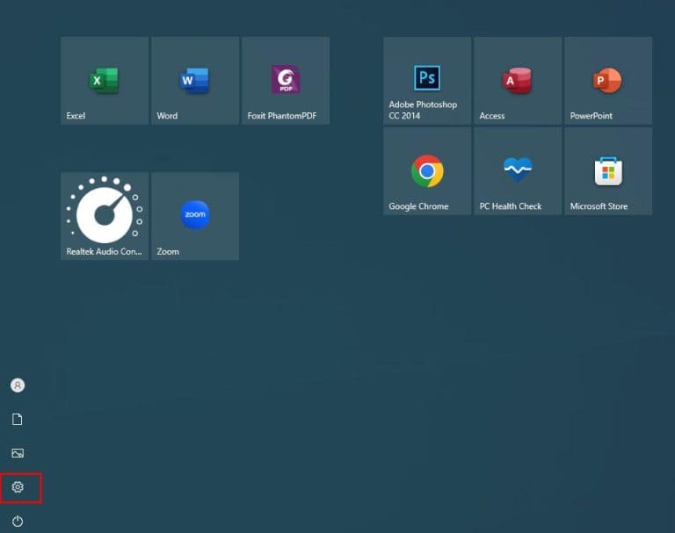Click the "Adobe Photoshop CC 2014" label text
675x533 pixels.
click(423, 110)
